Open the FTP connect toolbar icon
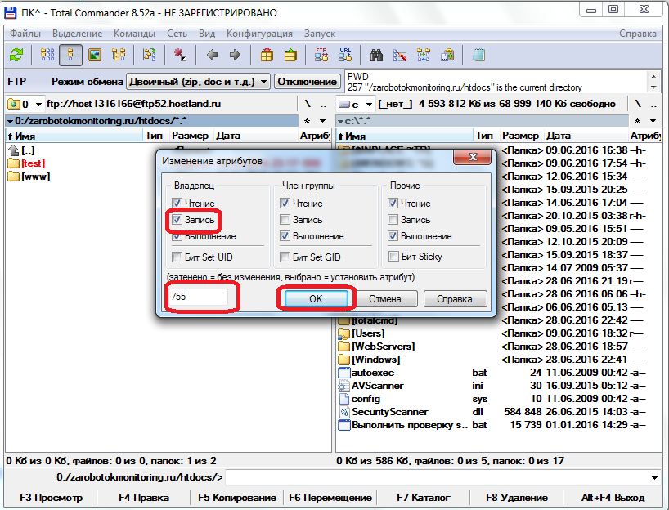The height and width of the screenshot is (510, 669). 321,56
